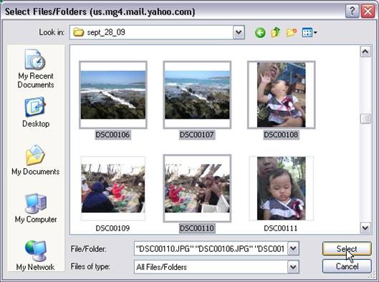The height and width of the screenshot is (282, 379).
Task: Expand the Look in folder dropdown
Action: pyautogui.click(x=239, y=32)
